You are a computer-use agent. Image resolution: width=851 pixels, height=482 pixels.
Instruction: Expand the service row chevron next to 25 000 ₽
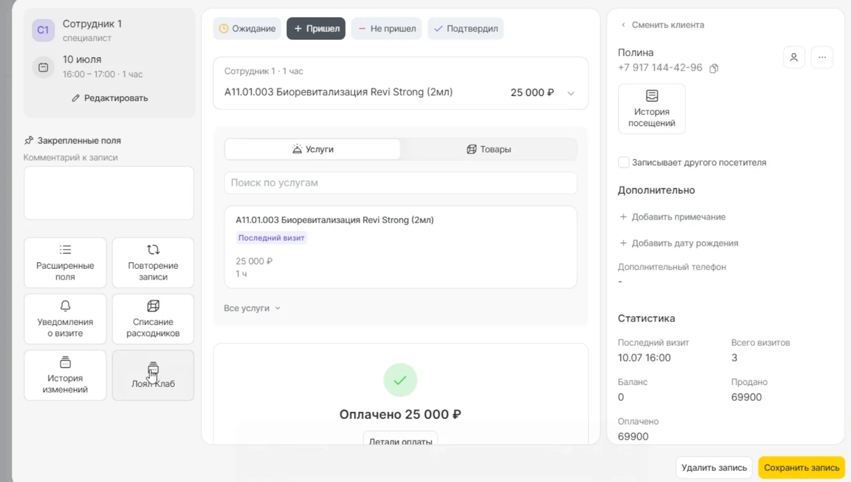point(571,93)
